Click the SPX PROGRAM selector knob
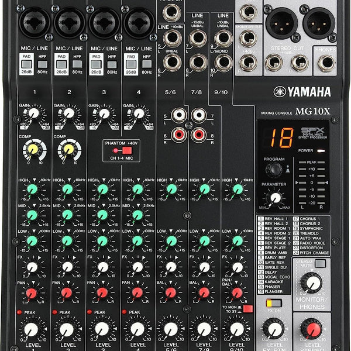Viewport: 351px width, 351px height. click(x=274, y=170)
